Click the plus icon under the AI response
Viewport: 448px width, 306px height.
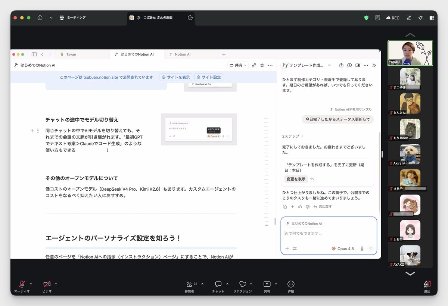coord(293,207)
